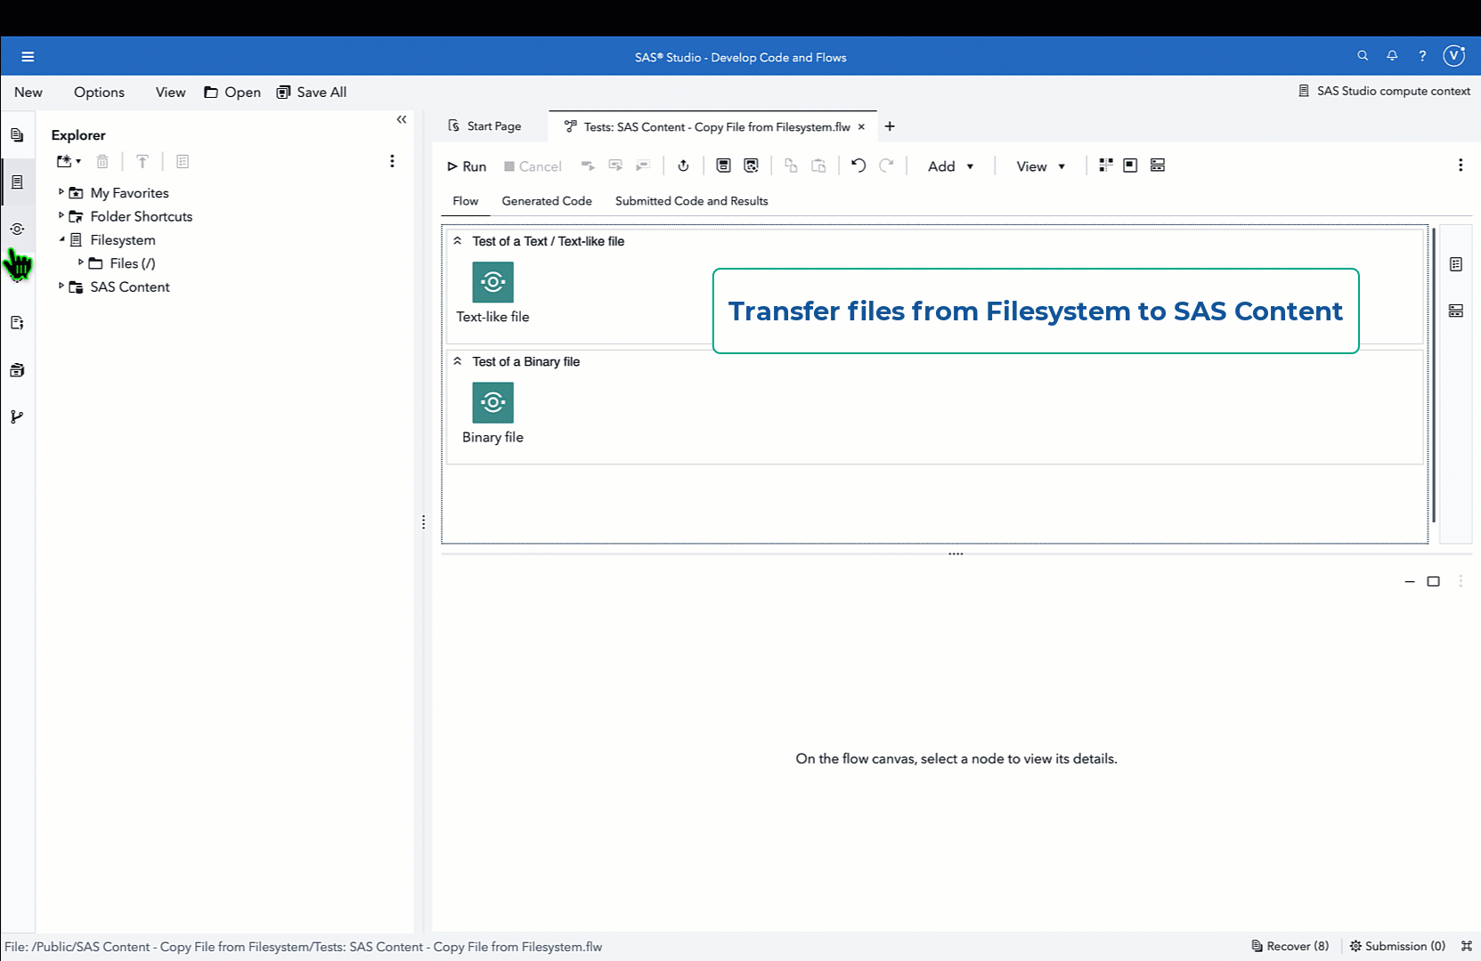This screenshot has width=1481, height=961.
Task: Click the Arrange nodes icon
Action: pyautogui.click(x=1106, y=166)
